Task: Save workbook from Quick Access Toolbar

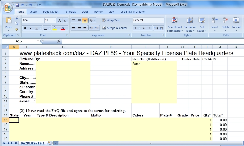Action: (17, 5)
